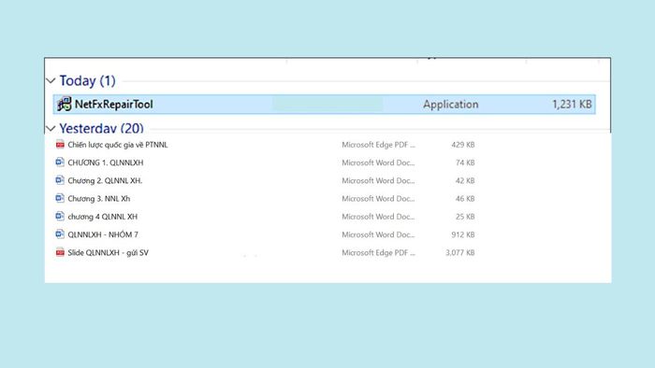
Task: Select file QLNNLXH - NHÓM 7
Action: 103,234
